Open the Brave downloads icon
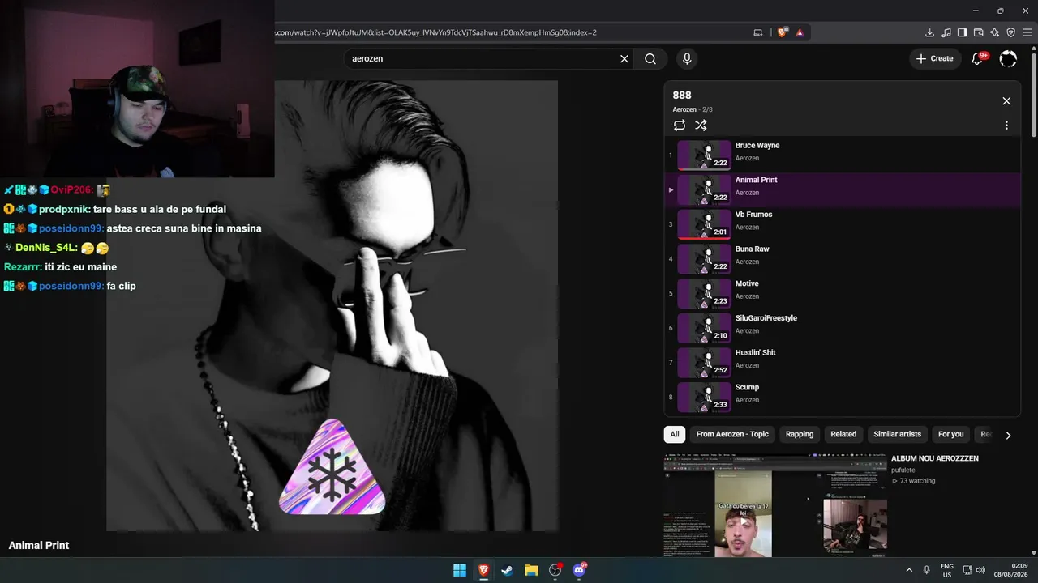 (x=930, y=32)
